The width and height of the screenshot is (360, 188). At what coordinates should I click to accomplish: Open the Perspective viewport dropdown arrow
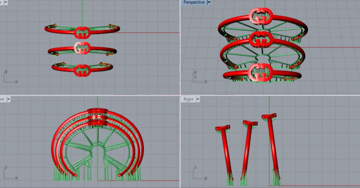coord(209,2)
